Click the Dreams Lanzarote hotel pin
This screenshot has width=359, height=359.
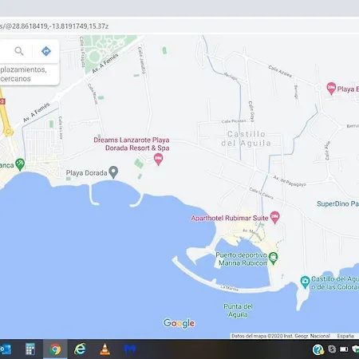pyautogui.click(x=159, y=160)
